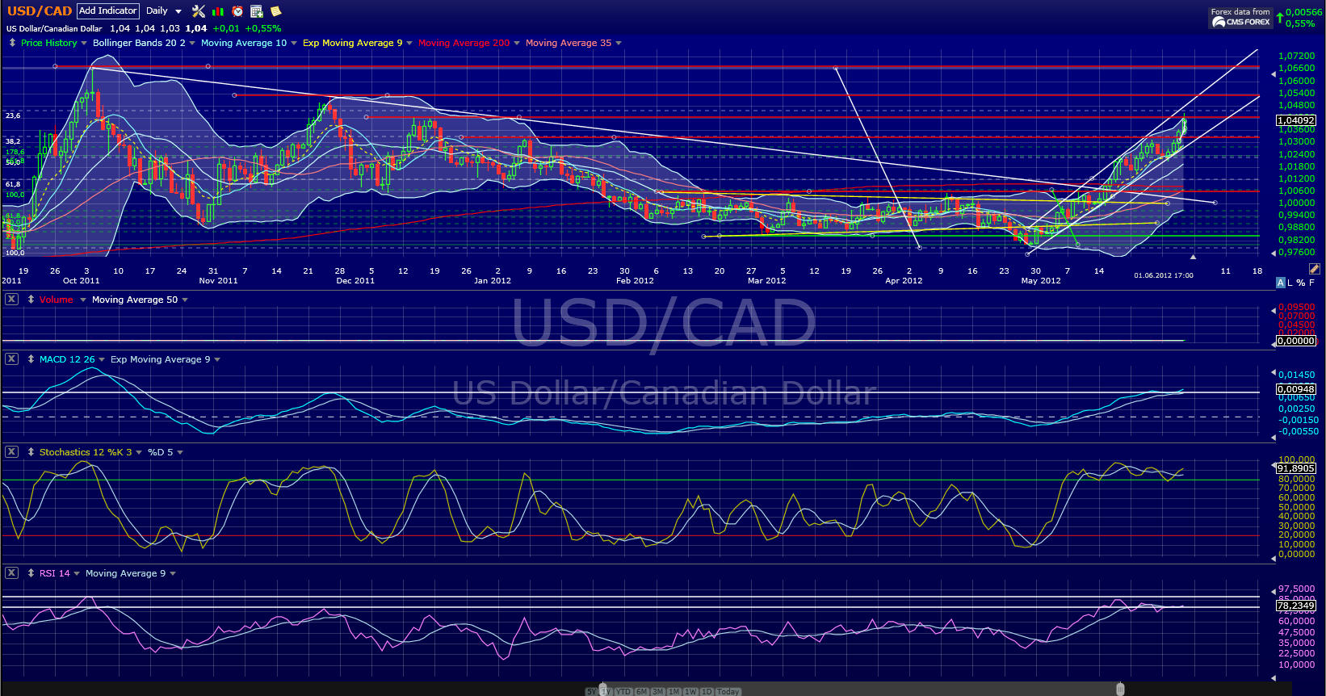Image resolution: width=1326 pixels, height=696 pixels.
Task: Expand Stochastics 12 %K 3 options
Action: click(139, 452)
